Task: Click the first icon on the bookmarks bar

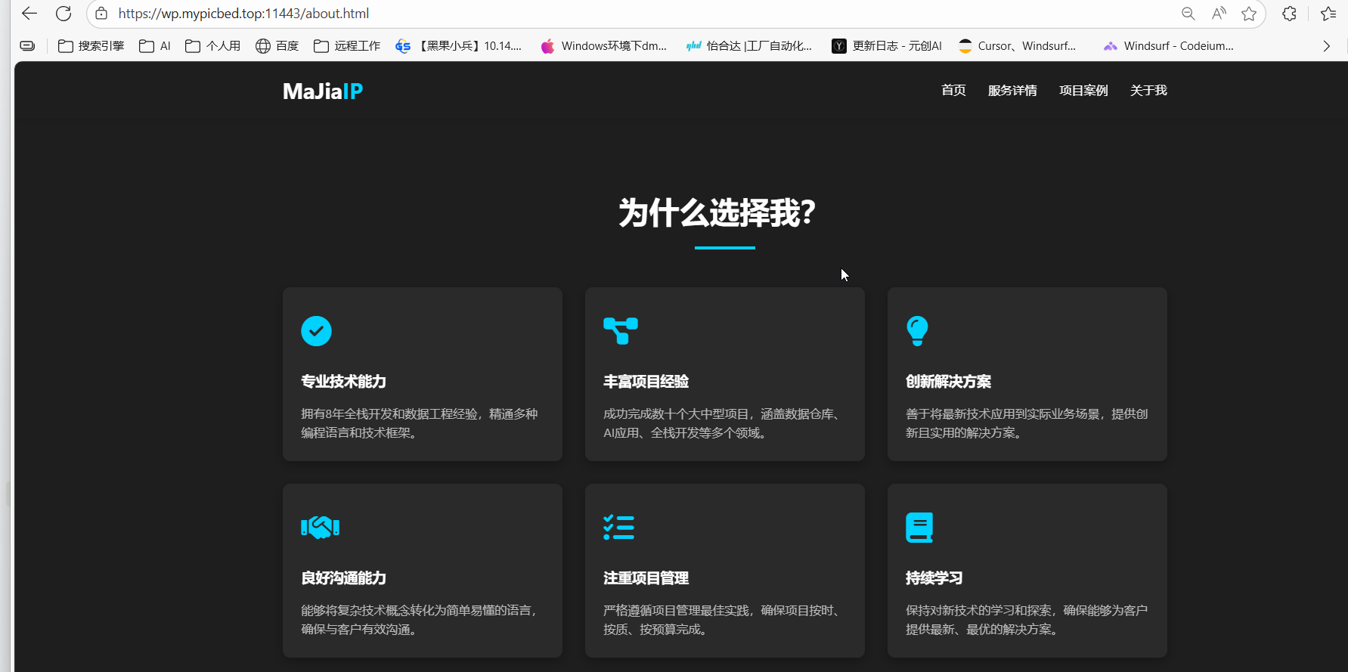Action: pyautogui.click(x=27, y=46)
